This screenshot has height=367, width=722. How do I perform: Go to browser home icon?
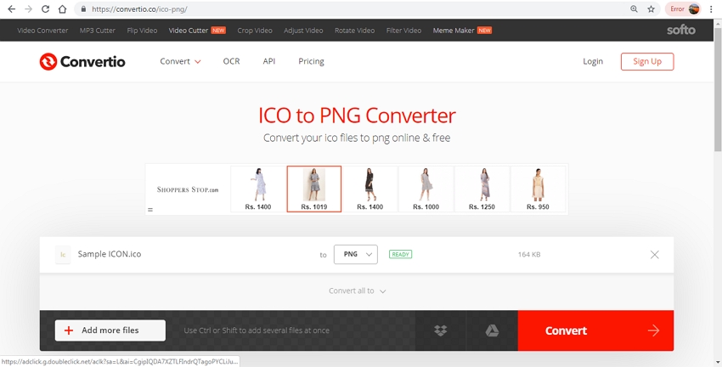[63, 8]
